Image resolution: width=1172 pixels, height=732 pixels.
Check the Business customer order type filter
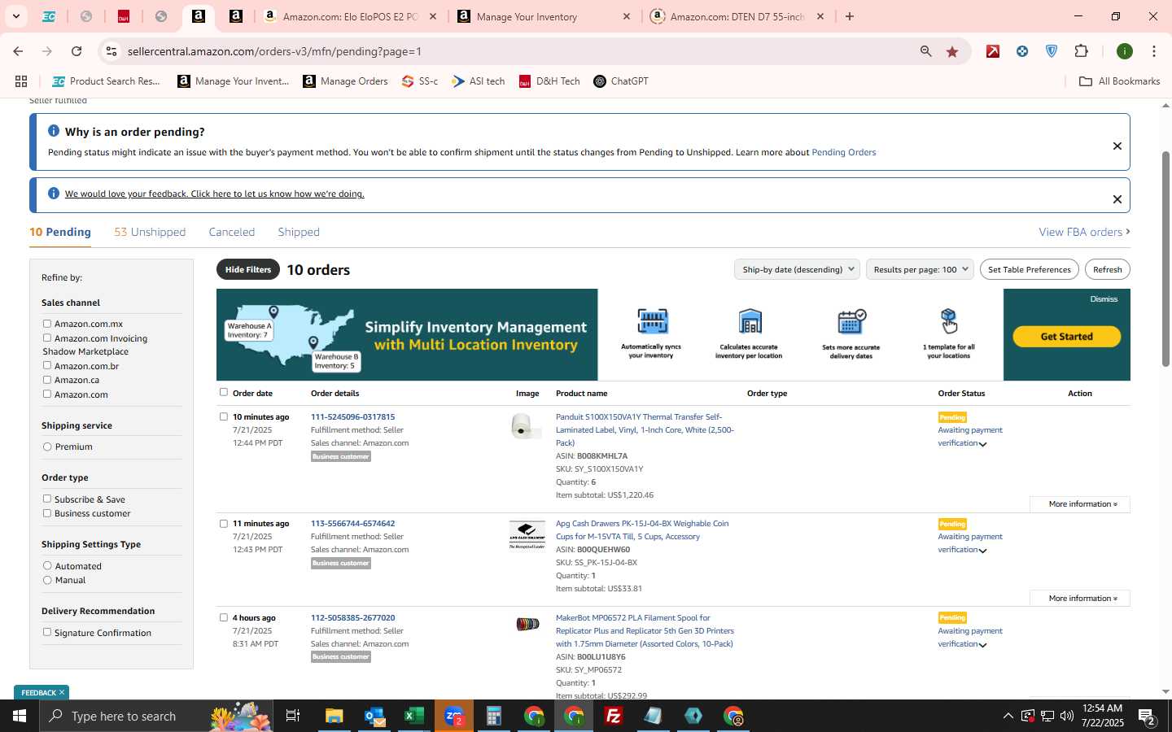47,513
